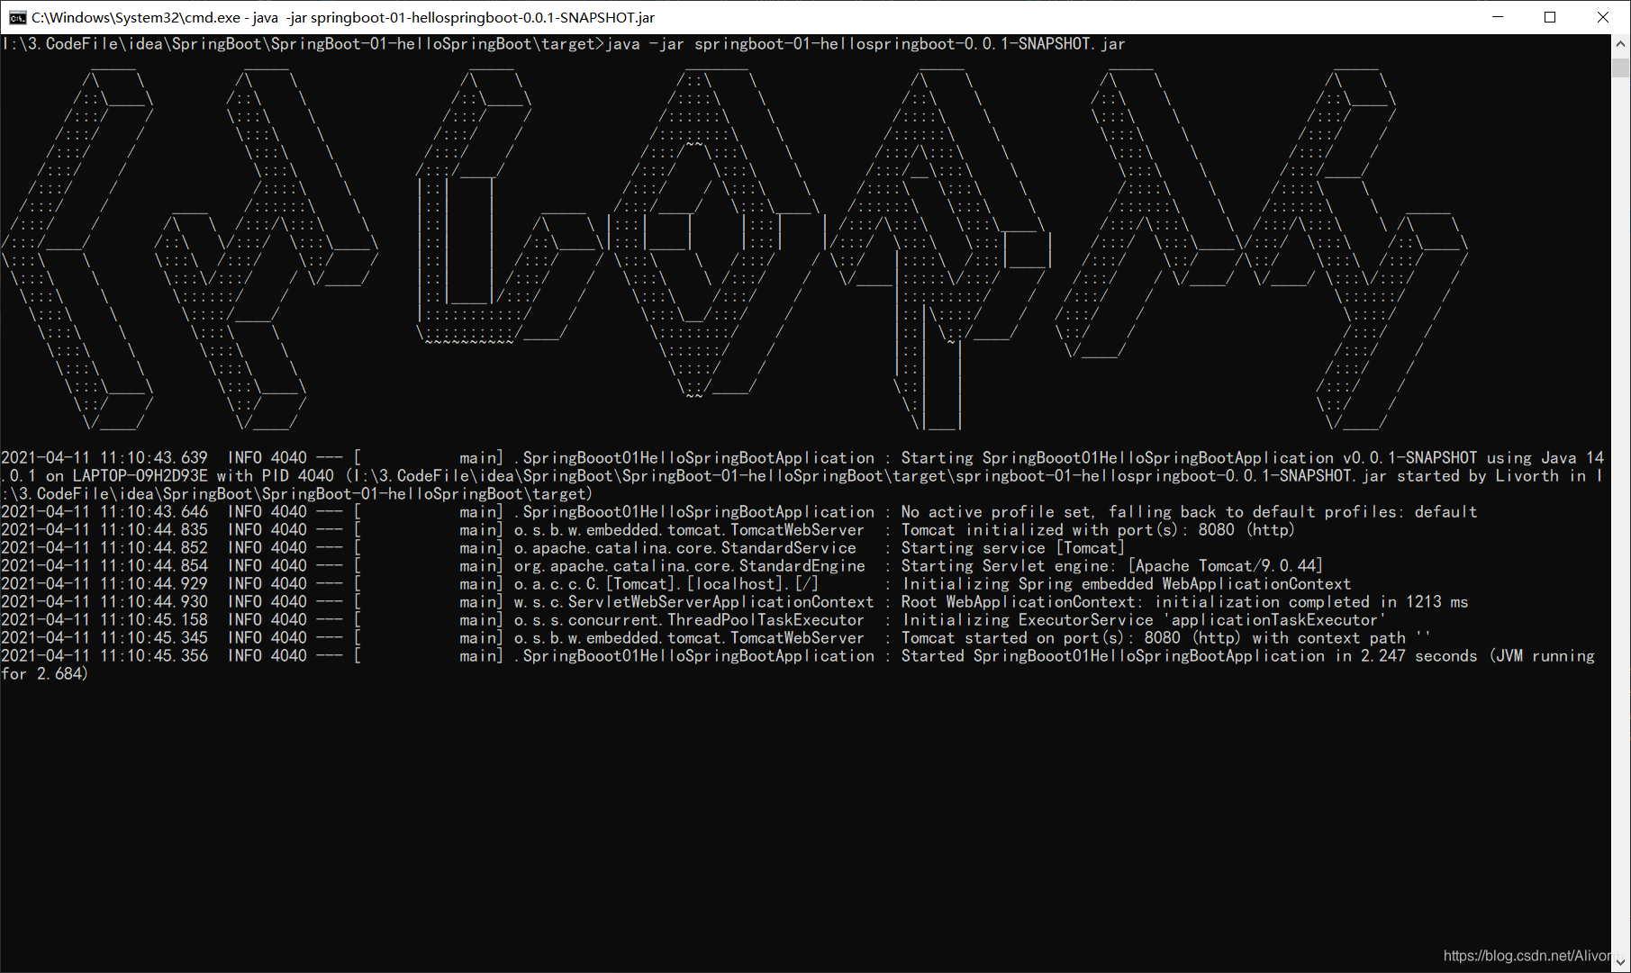Open the cmd system menu icon
The height and width of the screenshot is (973, 1631).
(x=17, y=17)
